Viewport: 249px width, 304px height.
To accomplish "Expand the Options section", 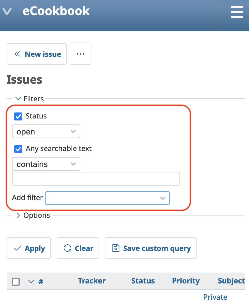I will tap(33, 215).
